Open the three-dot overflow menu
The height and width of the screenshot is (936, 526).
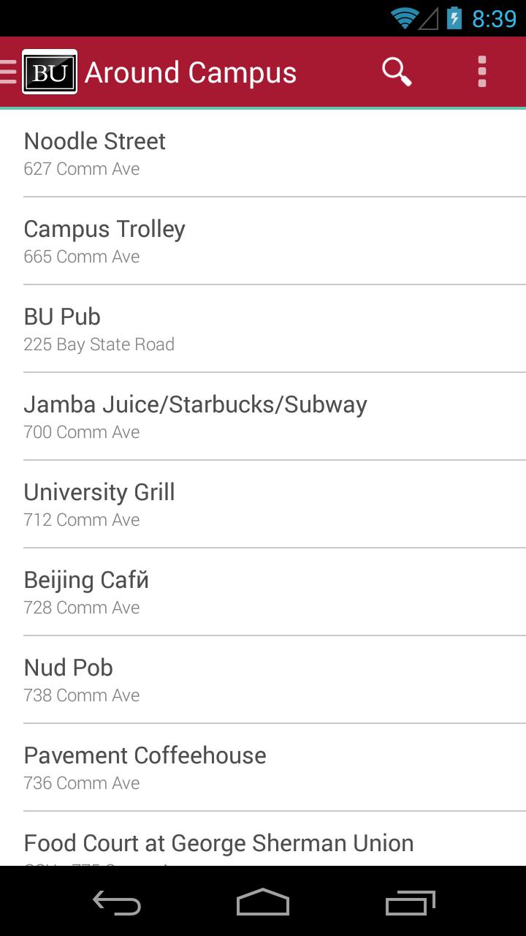click(x=481, y=72)
